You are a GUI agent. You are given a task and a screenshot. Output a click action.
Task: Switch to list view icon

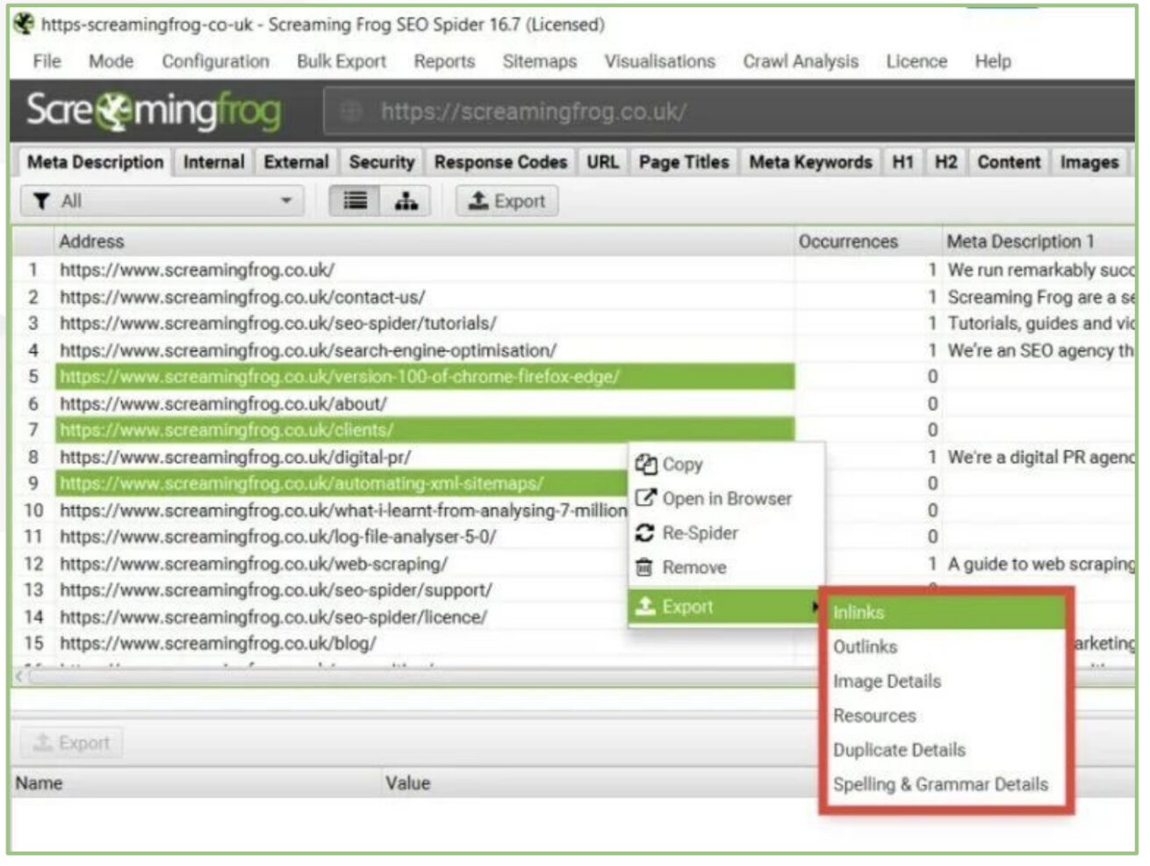355,201
